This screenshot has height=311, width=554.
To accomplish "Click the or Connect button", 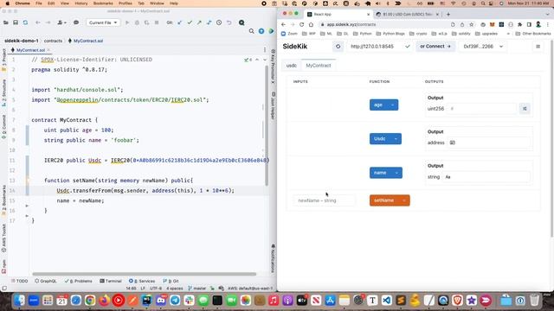I will point(435,47).
